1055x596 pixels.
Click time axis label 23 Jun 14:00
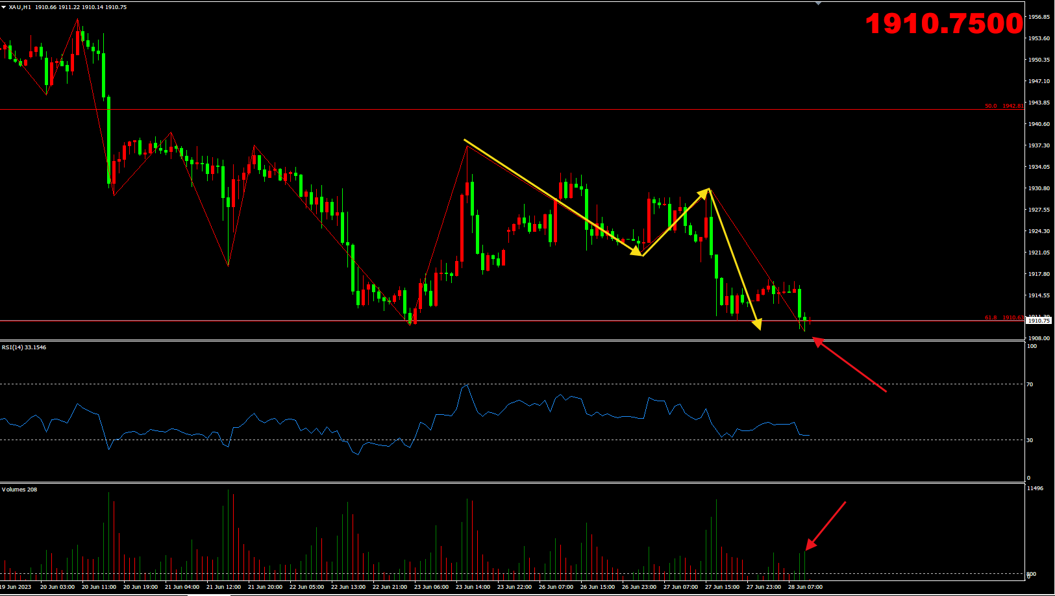click(473, 587)
